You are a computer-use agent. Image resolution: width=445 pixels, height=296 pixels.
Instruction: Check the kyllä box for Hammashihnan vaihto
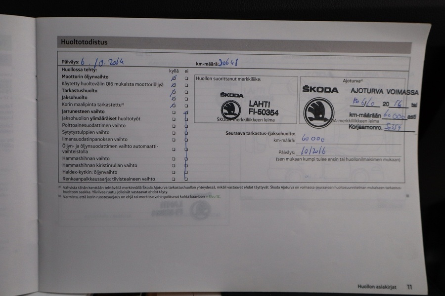pos(174,158)
